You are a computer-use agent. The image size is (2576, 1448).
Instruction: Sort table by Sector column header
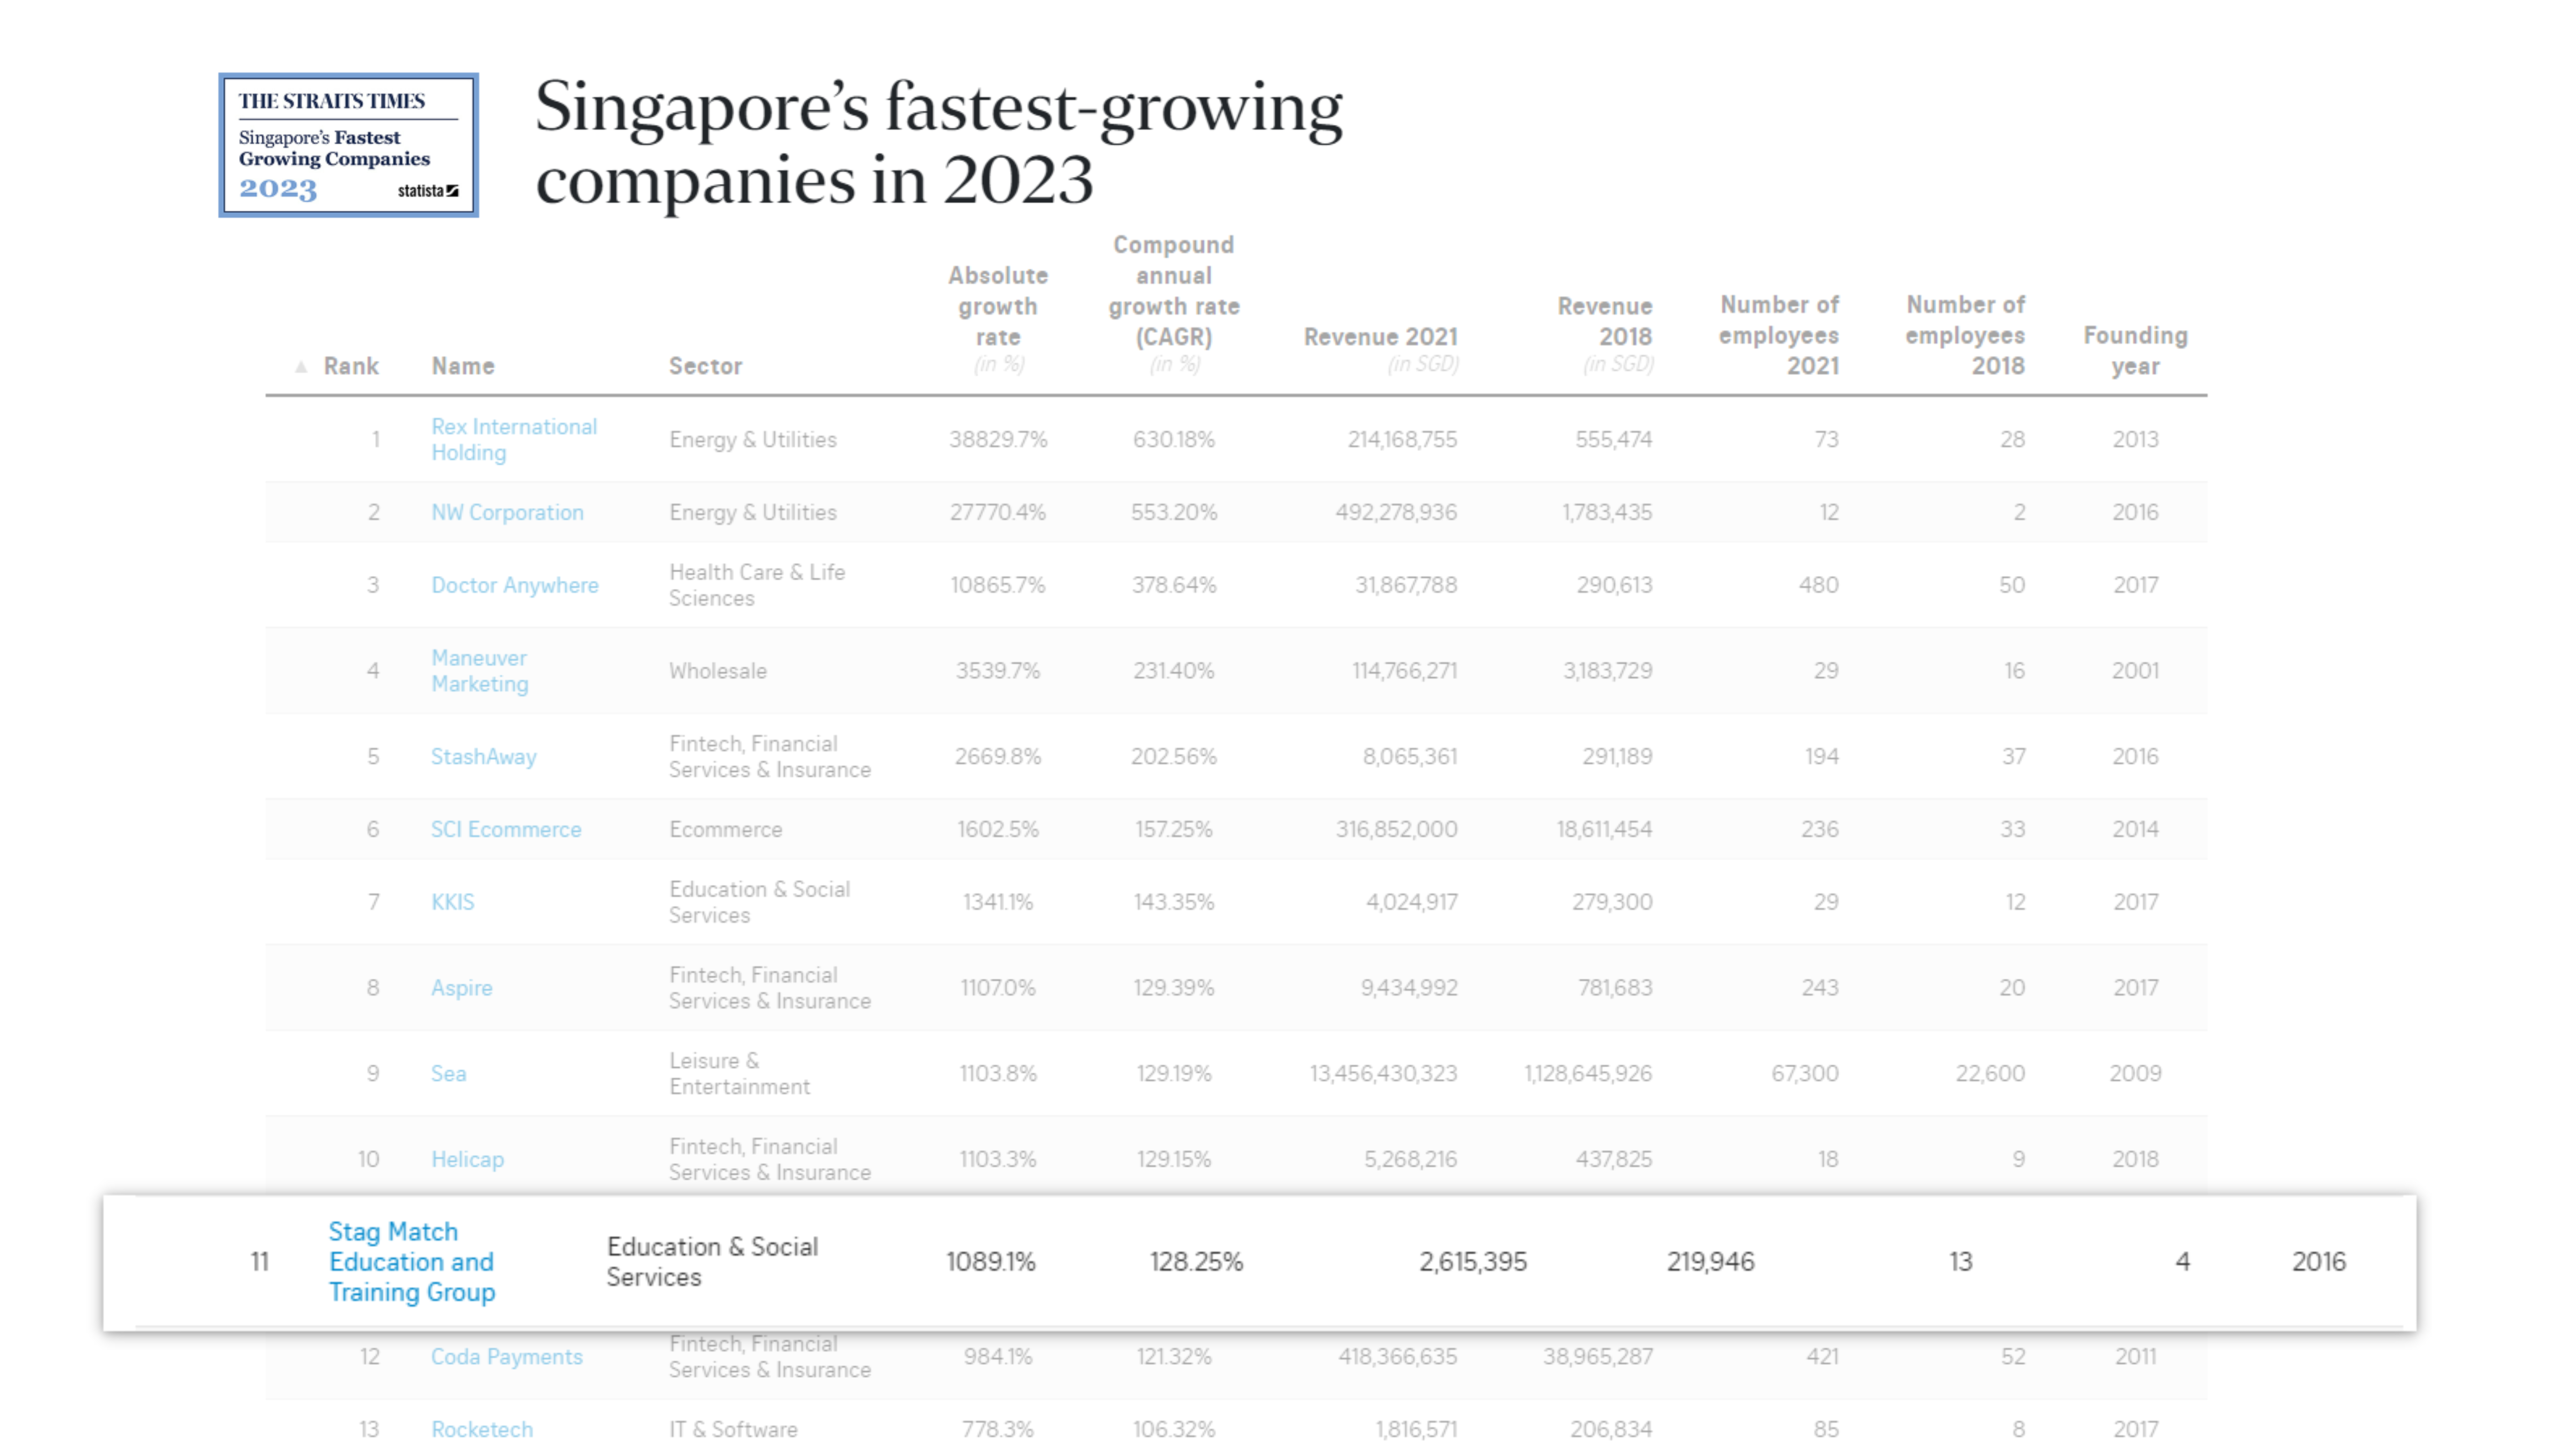click(705, 366)
